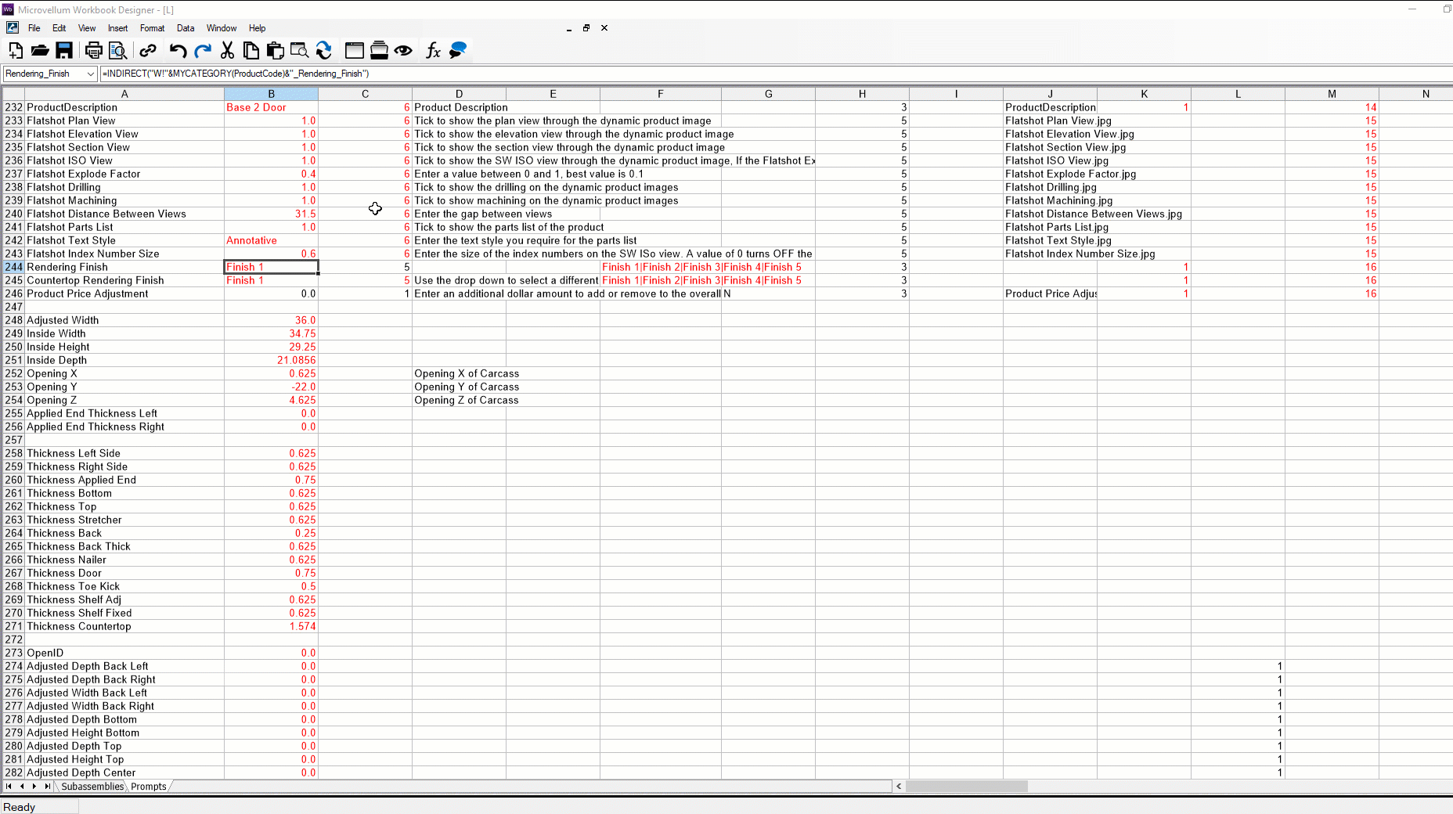Screen dimensions: 1453x814
Task: Create a new workbook with New icon
Action: pyautogui.click(x=16, y=51)
